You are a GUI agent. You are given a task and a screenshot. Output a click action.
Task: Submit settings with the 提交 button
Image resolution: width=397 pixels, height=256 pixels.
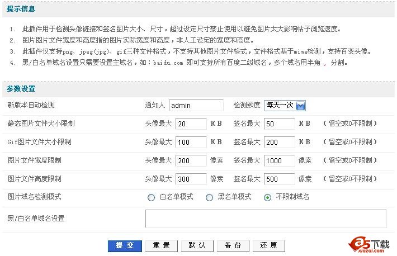coord(125,246)
